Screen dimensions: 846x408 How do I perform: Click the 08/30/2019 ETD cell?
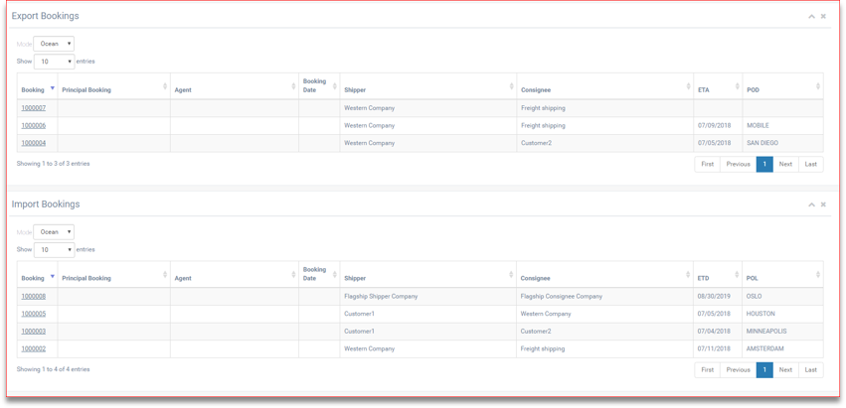[x=718, y=297]
